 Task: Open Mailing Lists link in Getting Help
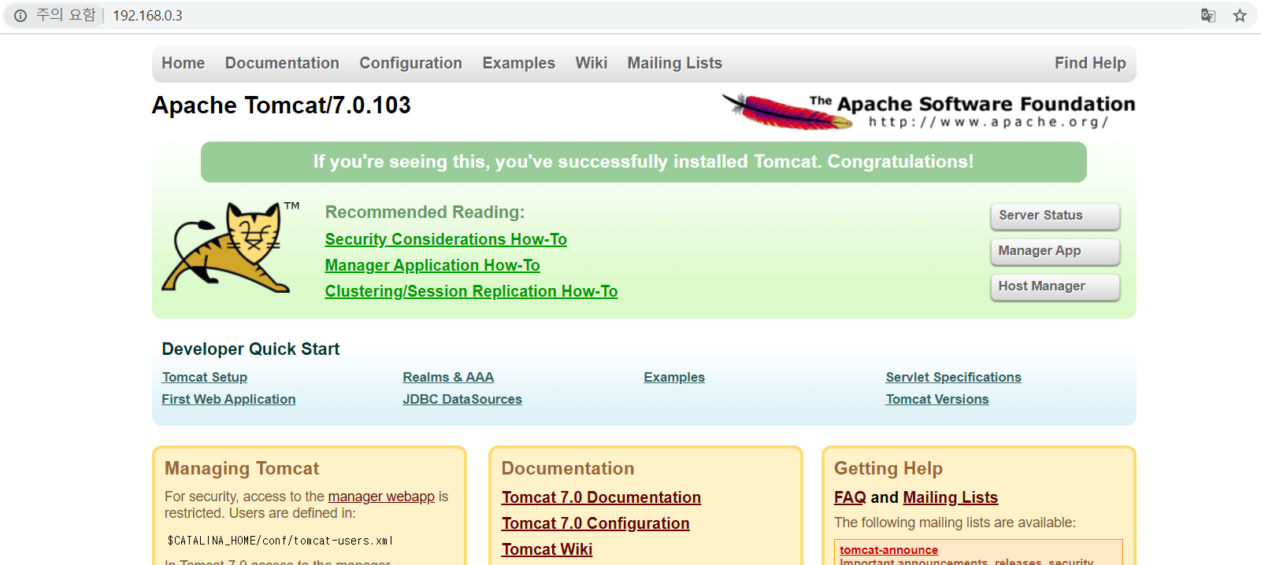point(950,497)
